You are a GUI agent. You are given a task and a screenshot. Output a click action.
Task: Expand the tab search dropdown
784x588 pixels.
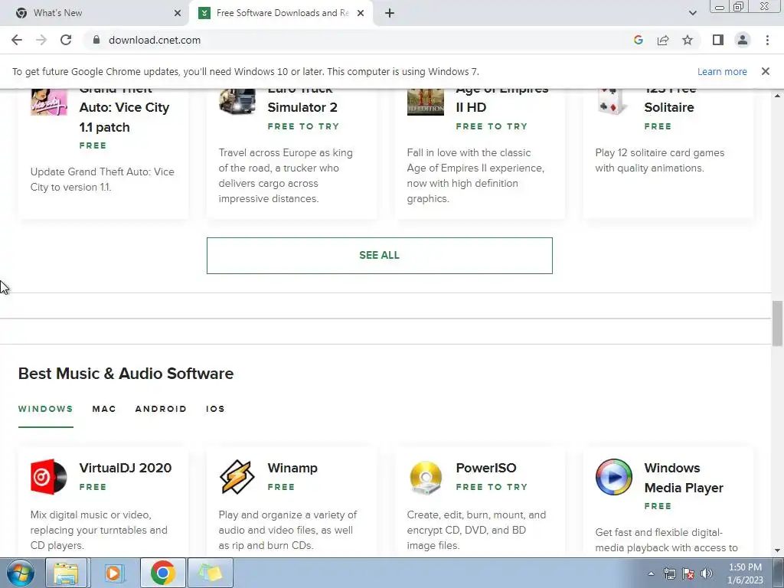point(692,13)
